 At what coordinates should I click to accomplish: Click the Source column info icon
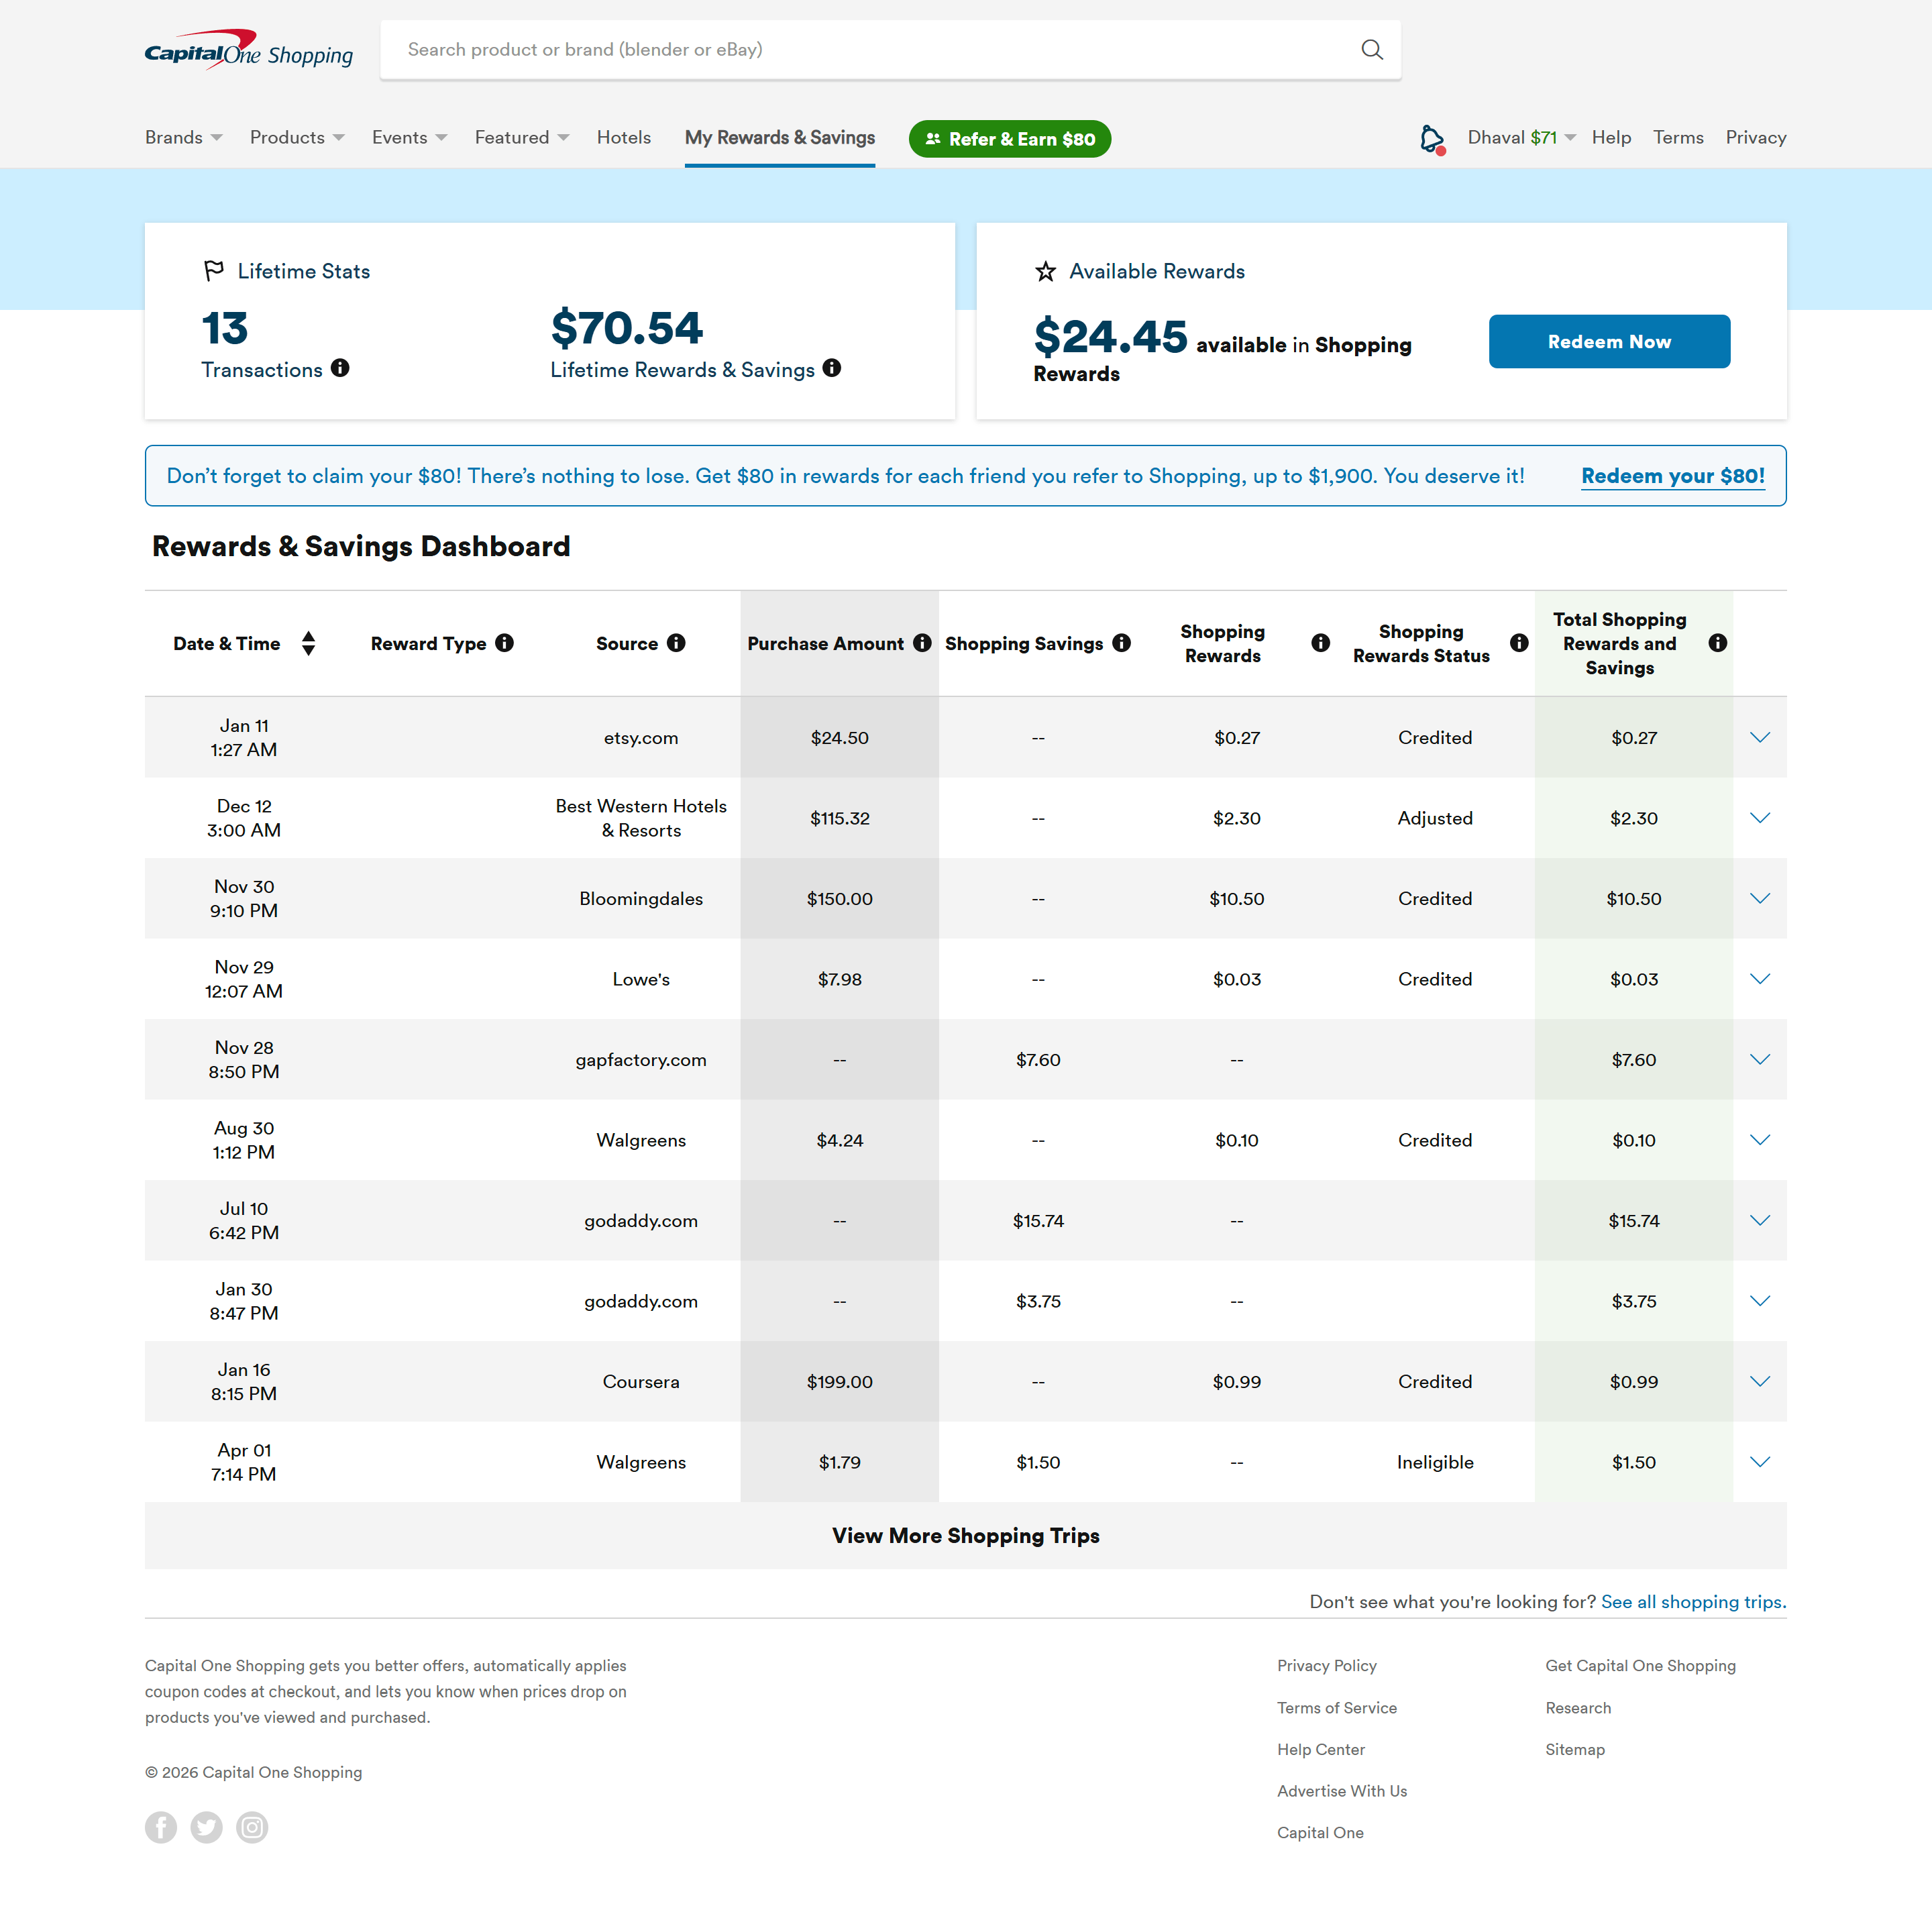click(x=676, y=643)
